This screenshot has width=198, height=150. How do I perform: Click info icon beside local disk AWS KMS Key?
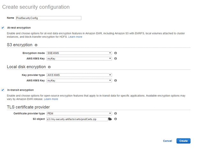[115, 80]
